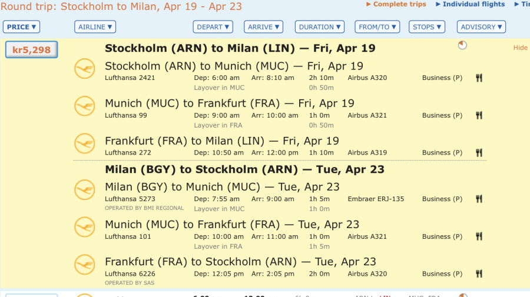Click Lufthansa logo beside flight 99
The width and height of the screenshot is (530, 297).
84,106
